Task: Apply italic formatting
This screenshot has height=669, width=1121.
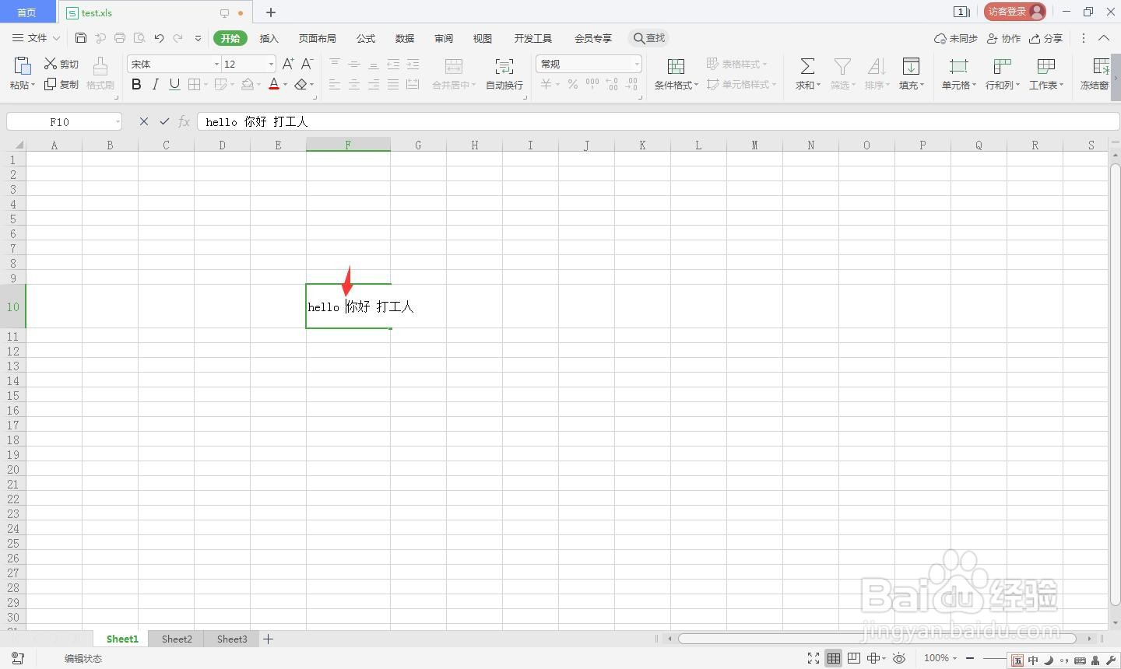Action: (156, 84)
